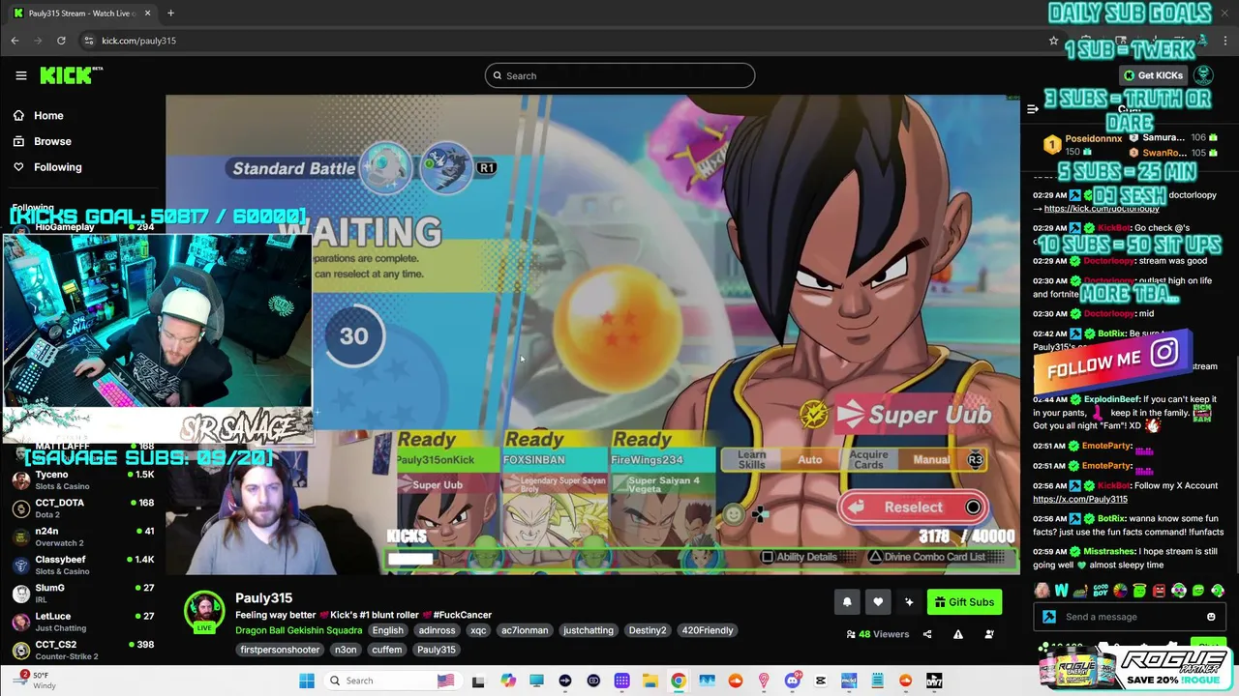Focus the Kick search box
Viewport: 1239px width, 696px height.
[619, 75]
